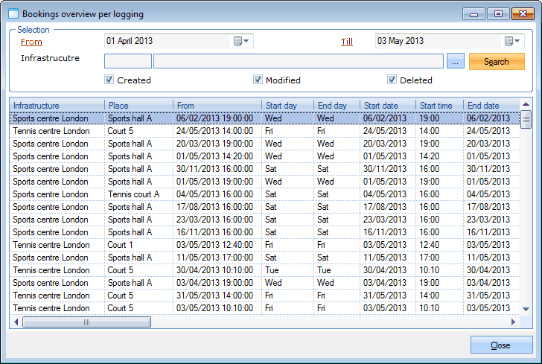This screenshot has height=364, width=542.
Task: Open the Till date calendar picker
Action: [x=514, y=42]
